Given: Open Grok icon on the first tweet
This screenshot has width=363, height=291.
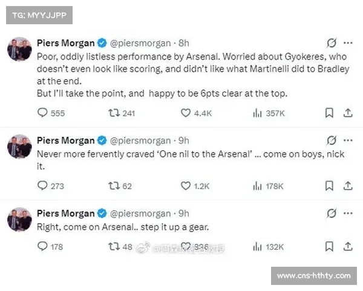Looking at the screenshot, I should click(x=331, y=43).
